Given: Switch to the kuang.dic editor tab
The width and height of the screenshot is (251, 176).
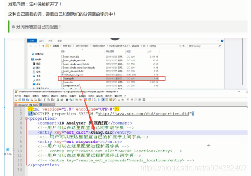Looking at the screenshot, I should (47, 105).
